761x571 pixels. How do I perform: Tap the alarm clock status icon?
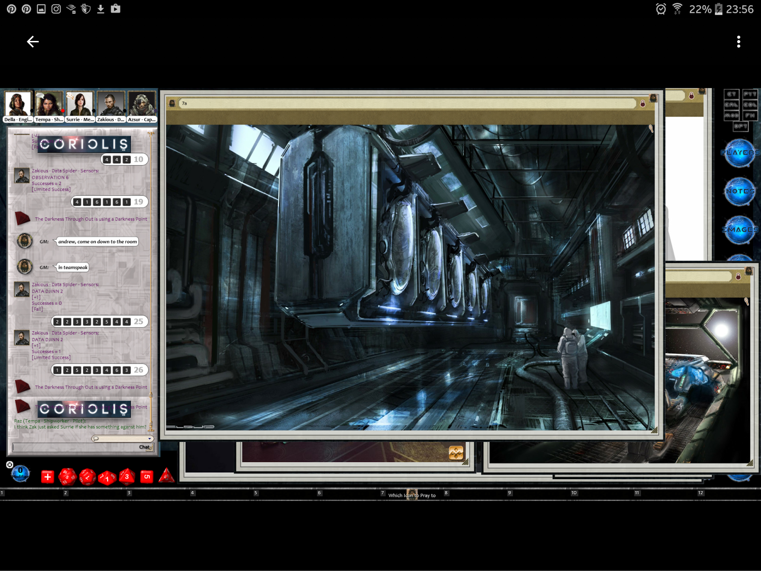661,9
